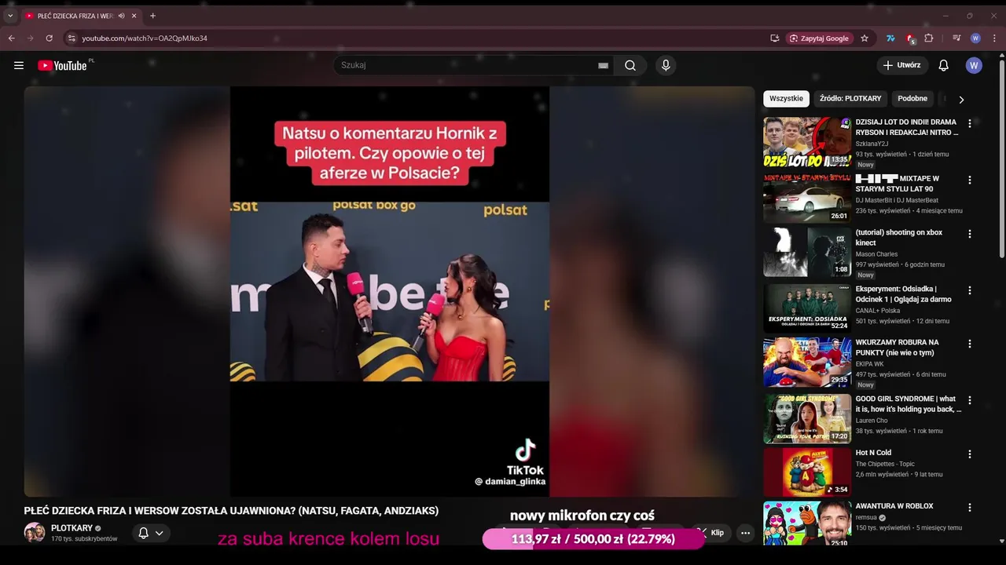Click the SzklanaY2J channel name
The height and width of the screenshot is (565, 1006).
872,144
